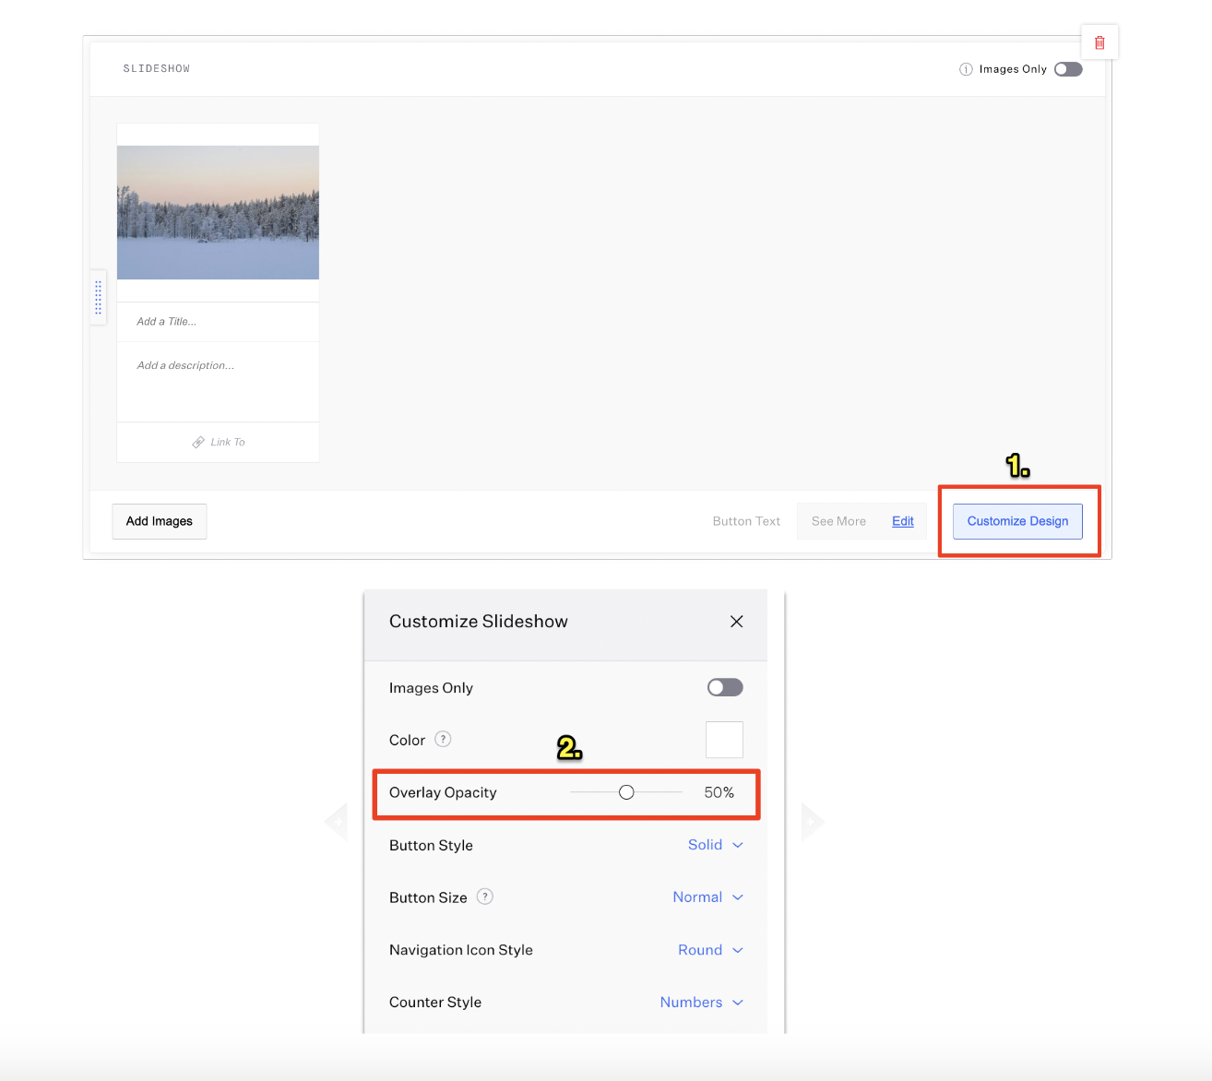Grab the dotted section reorder handle
Viewport: 1212px width, 1081px height.
pyautogui.click(x=99, y=298)
